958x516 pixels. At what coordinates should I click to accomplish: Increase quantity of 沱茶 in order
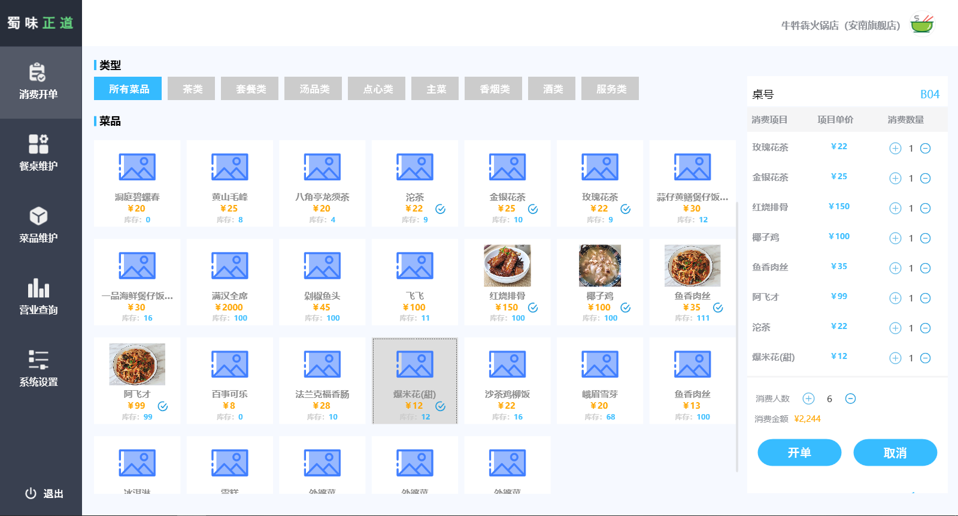pos(895,328)
